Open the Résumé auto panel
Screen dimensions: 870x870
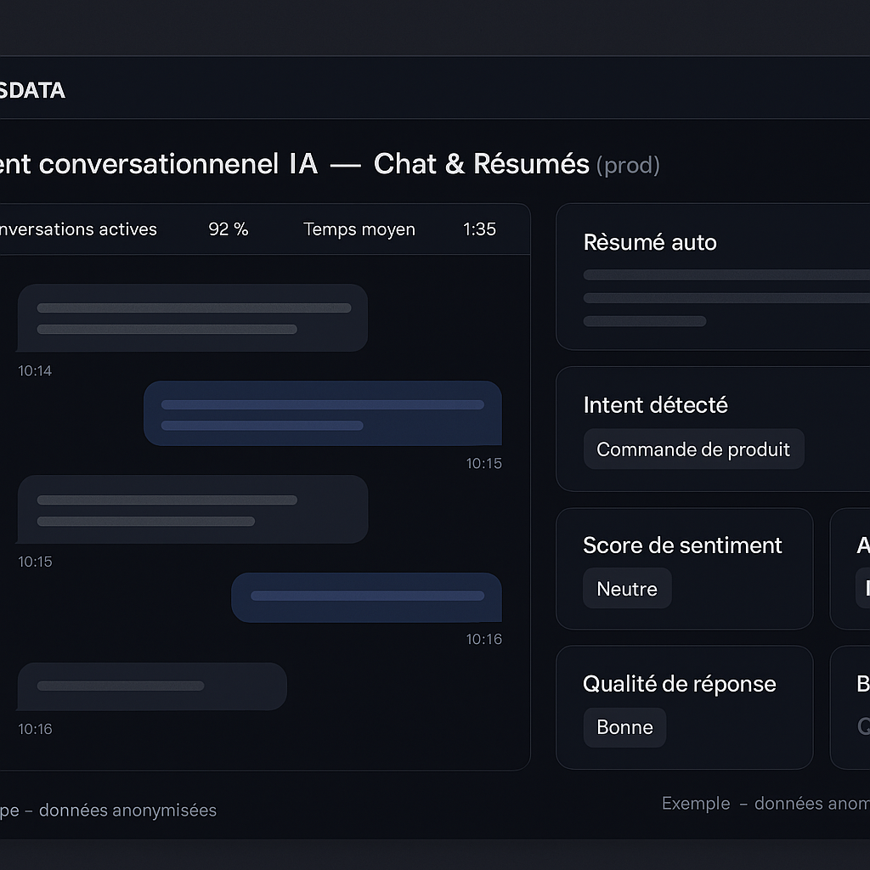click(x=650, y=242)
